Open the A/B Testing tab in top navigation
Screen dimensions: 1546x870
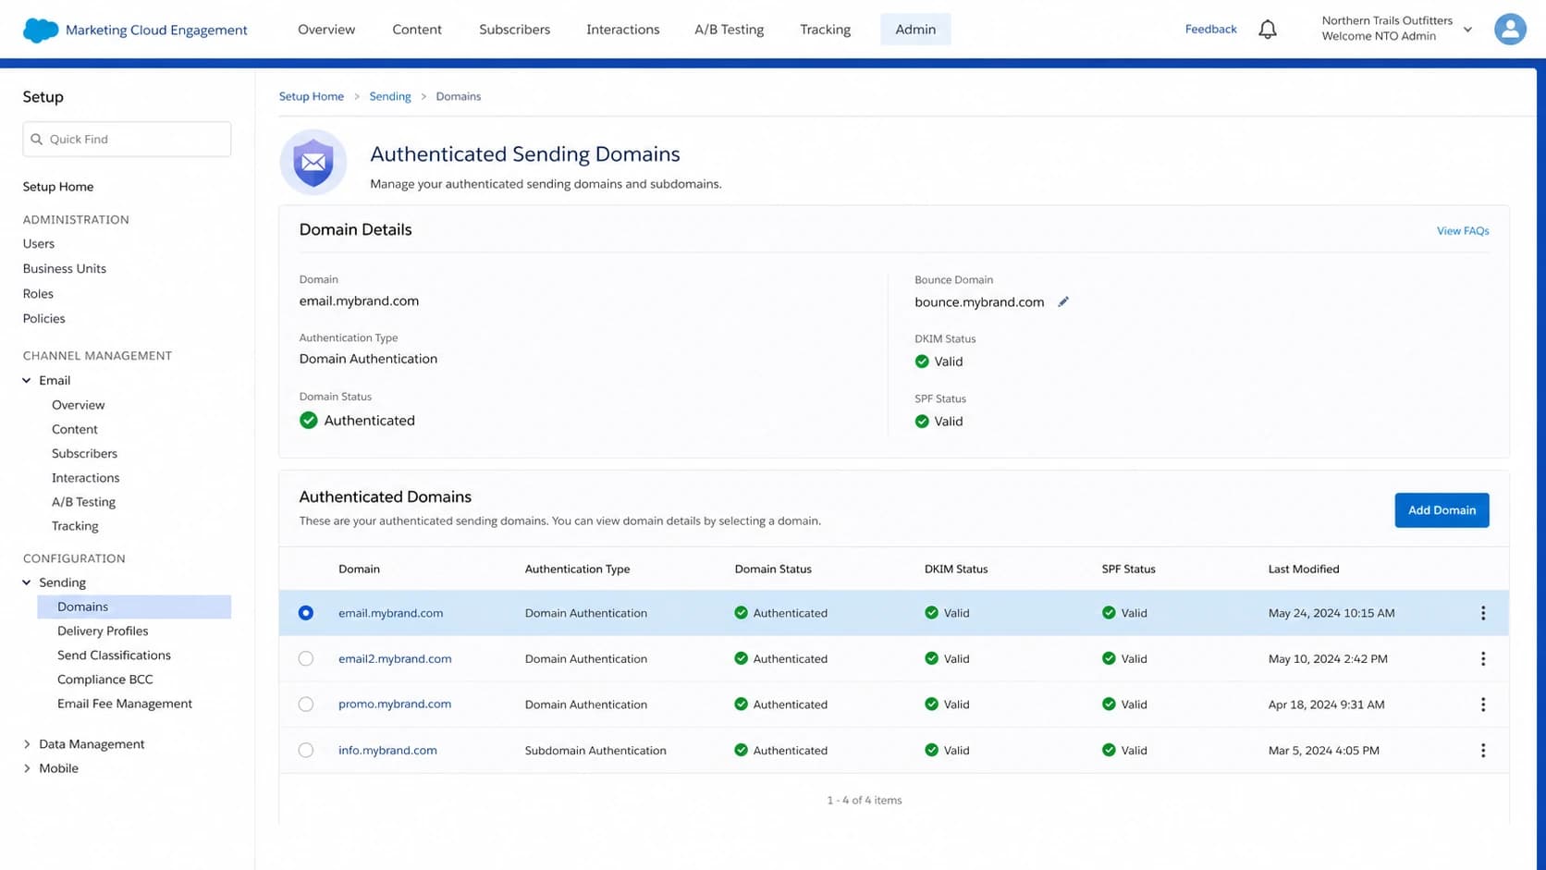[x=730, y=30]
